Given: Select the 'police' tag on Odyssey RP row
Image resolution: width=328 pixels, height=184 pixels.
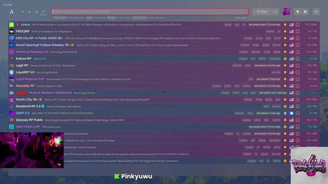Looking at the screenshot, I should click(x=257, y=120).
